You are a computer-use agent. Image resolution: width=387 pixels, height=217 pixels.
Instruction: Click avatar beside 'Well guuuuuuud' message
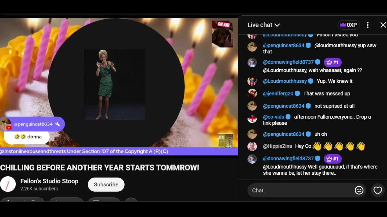252,159
